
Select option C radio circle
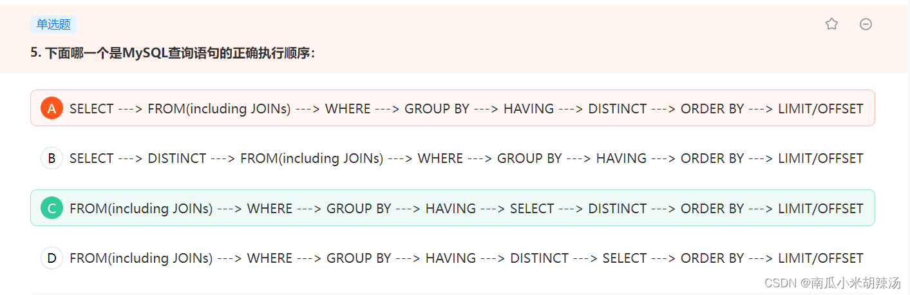(x=52, y=208)
